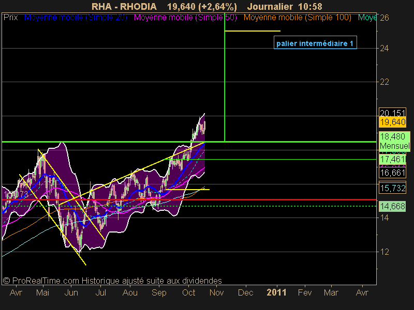Image resolution: width=414 pixels, height=310 pixels.
Task: Click the "Avr" axis label preceding "Mai"
Action: [16, 292]
